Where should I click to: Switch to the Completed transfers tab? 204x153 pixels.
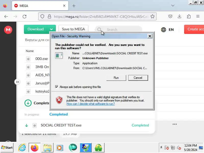click(x=59, y=114)
